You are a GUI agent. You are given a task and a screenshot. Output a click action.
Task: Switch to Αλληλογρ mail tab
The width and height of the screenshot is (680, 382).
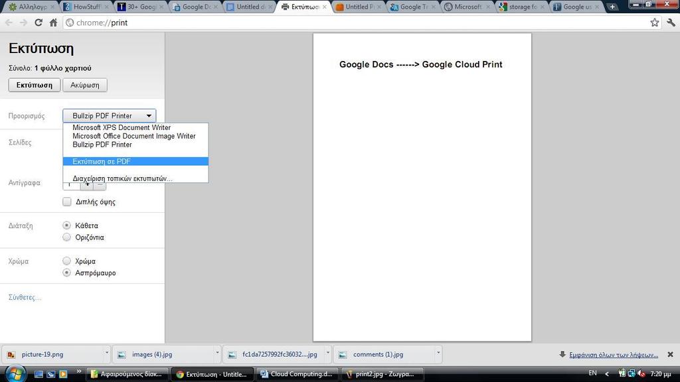[32, 7]
